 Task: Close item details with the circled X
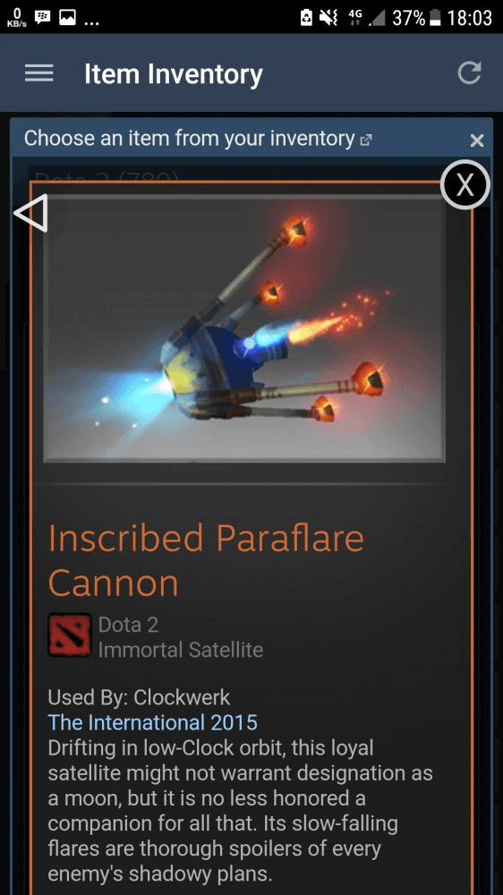(465, 184)
